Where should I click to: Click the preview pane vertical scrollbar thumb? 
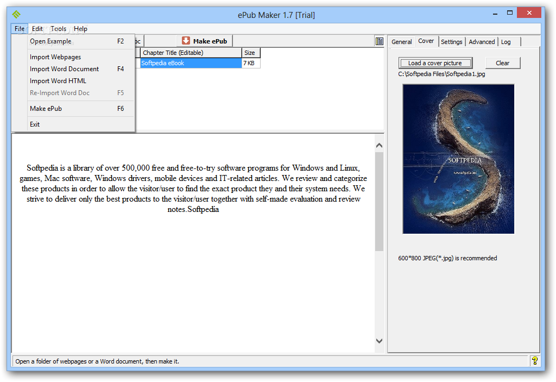click(379, 201)
